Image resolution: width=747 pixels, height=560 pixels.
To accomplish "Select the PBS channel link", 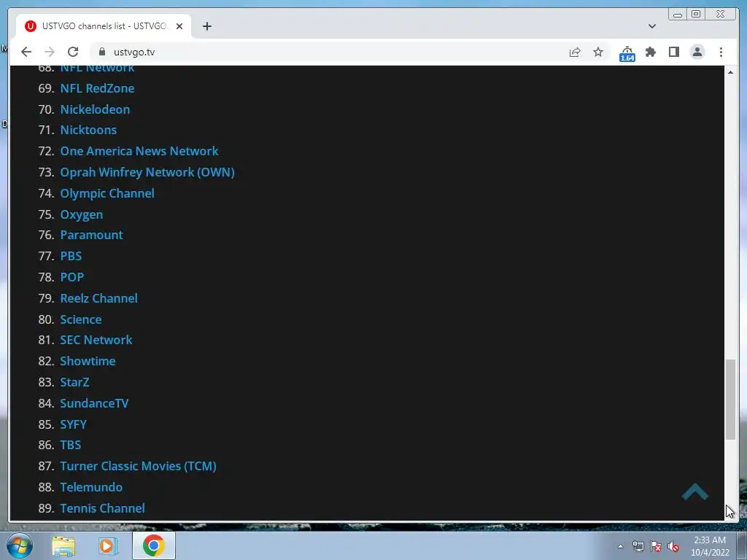I will 71,256.
